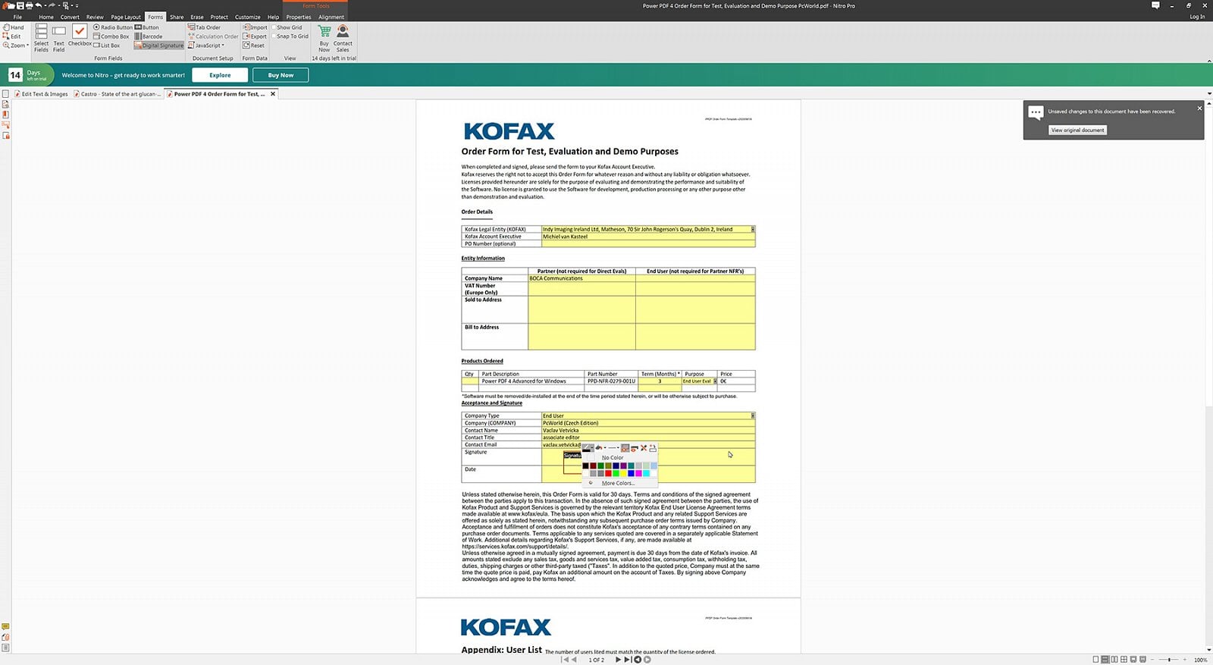Open the File menu
The height and width of the screenshot is (665, 1213).
point(17,17)
